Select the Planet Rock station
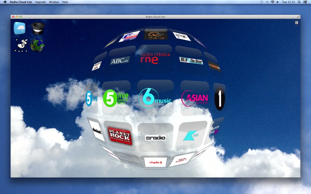This screenshot has height=194, width=311. pyautogui.click(x=119, y=136)
